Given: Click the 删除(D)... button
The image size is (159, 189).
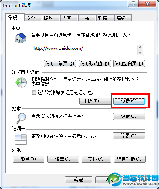Looking at the screenshot, I should pyautogui.click(x=95, y=101).
